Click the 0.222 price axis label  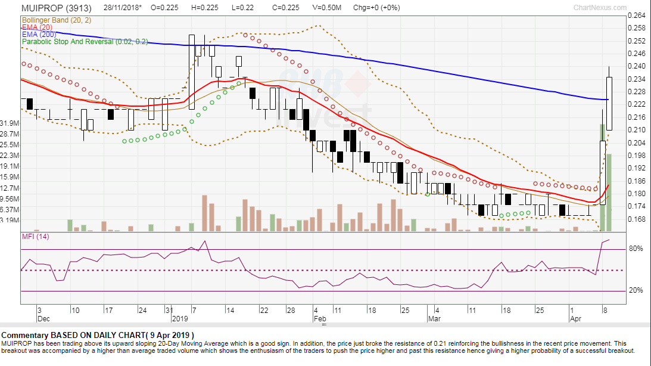(x=637, y=104)
